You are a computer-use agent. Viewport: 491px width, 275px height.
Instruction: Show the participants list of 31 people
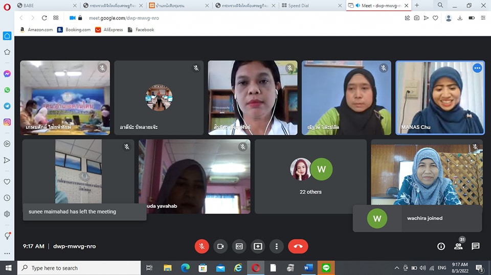458,246
